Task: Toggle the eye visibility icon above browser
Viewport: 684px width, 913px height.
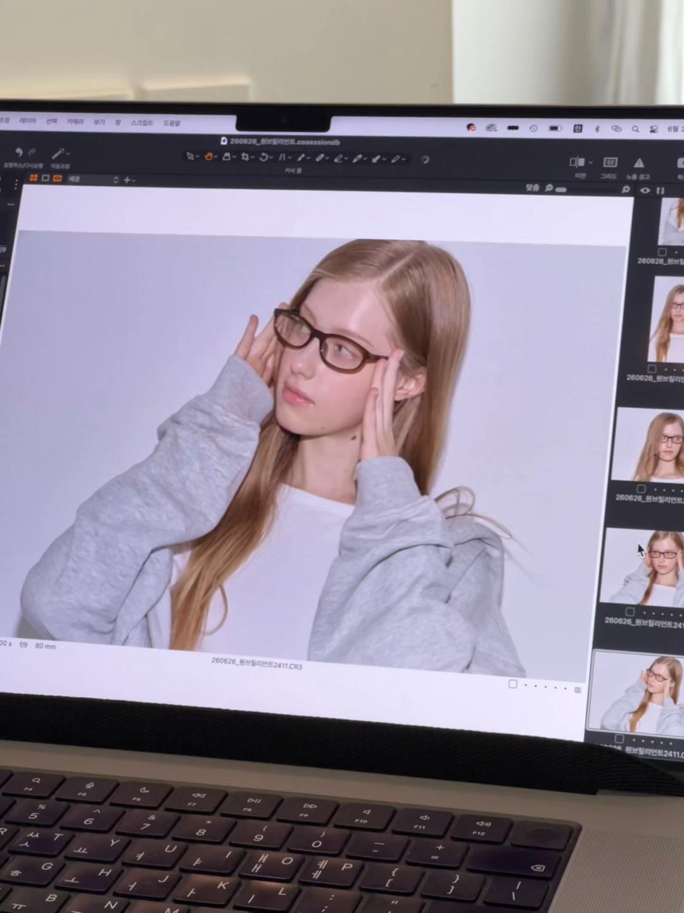Action: click(645, 190)
